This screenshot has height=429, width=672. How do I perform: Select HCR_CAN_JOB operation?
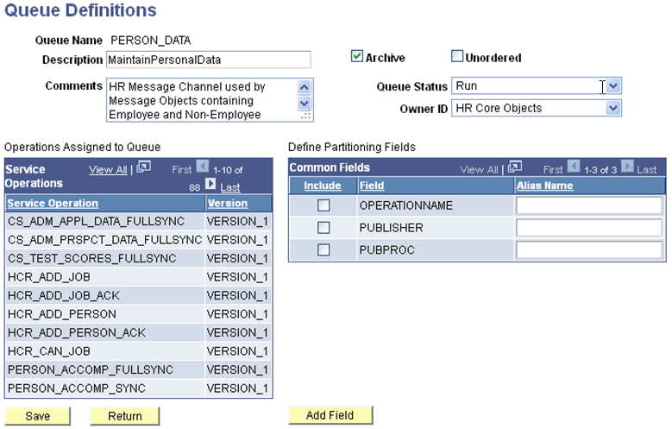[x=138, y=351]
